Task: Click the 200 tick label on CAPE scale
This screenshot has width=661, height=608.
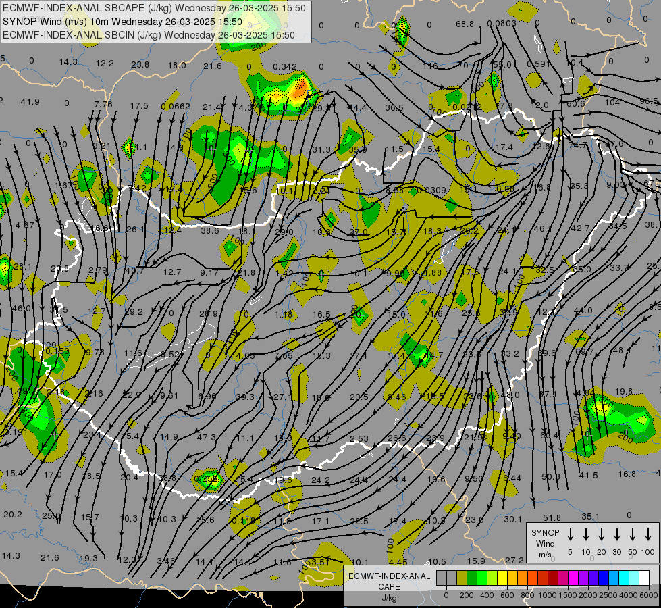Action: [467, 595]
